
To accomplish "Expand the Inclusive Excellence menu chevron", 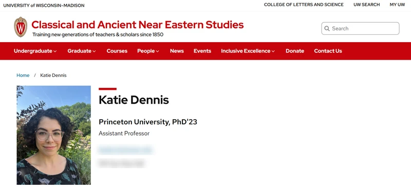I will point(273,51).
